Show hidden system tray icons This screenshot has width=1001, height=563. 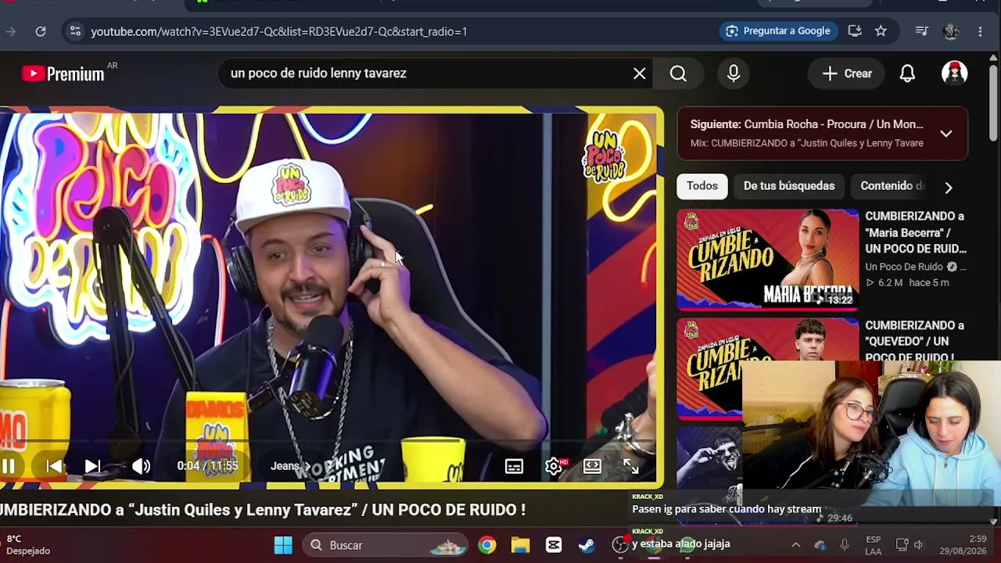click(x=795, y=545)
